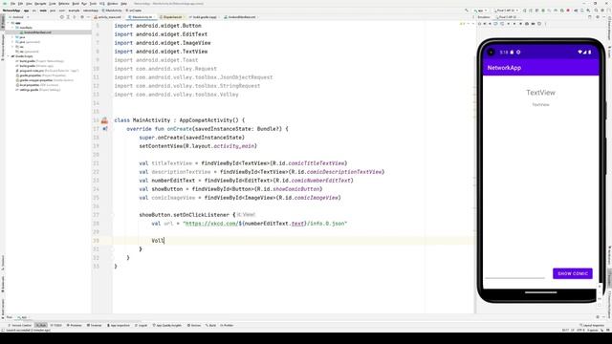Open the File menu
Screen dimensions: 612x344
pos(12,4)
